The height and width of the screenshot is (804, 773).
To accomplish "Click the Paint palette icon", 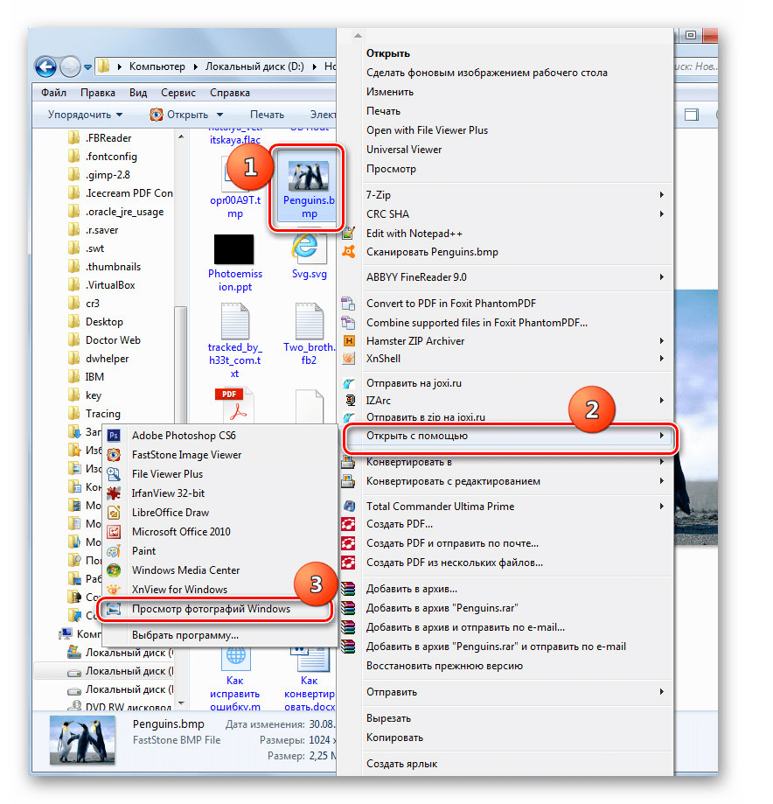I will click(x=114, y=551).
